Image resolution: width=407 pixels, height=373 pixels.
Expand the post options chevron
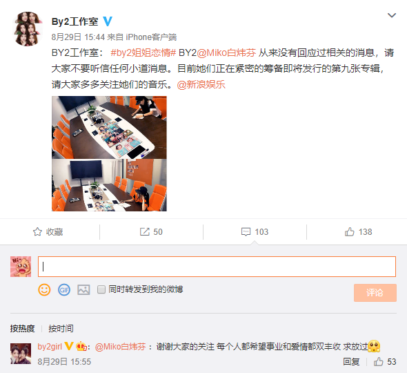[392, 15]
